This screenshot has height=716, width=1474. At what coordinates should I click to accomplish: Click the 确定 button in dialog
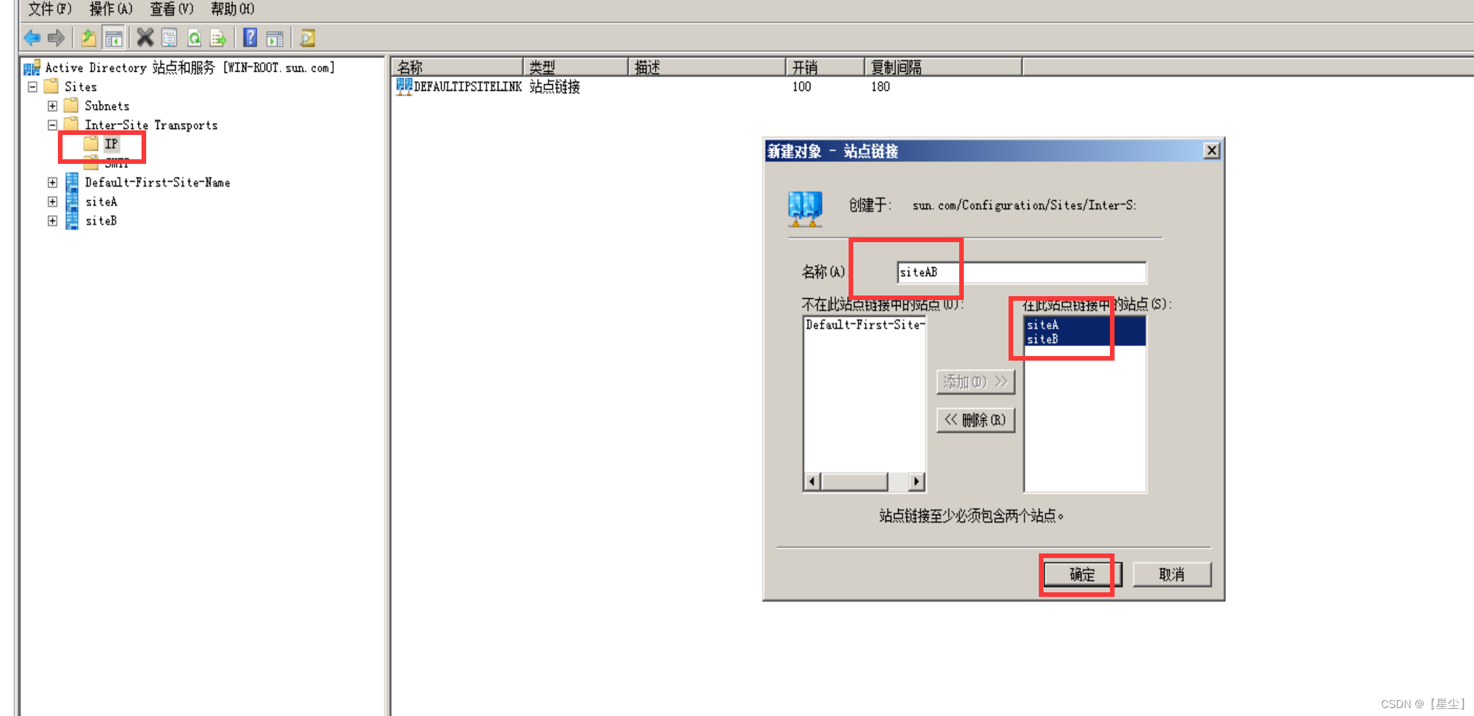click(1082, 575)
